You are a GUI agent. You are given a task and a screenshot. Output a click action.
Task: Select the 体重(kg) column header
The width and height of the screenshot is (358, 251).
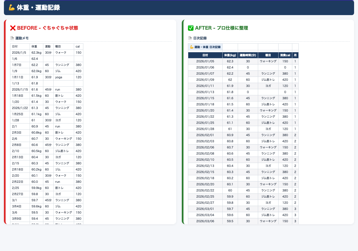click(x=230, y=55)
